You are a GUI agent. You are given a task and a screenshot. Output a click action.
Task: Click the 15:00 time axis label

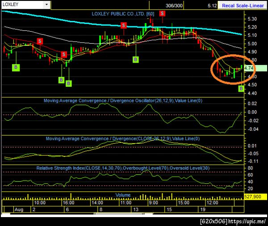click(184, 203)
